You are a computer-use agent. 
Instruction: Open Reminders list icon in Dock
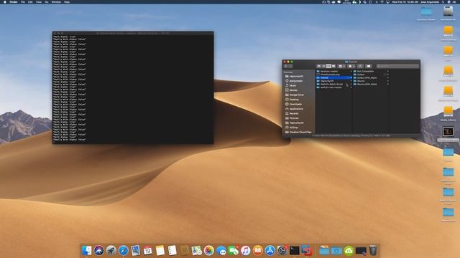coord(172,250)
